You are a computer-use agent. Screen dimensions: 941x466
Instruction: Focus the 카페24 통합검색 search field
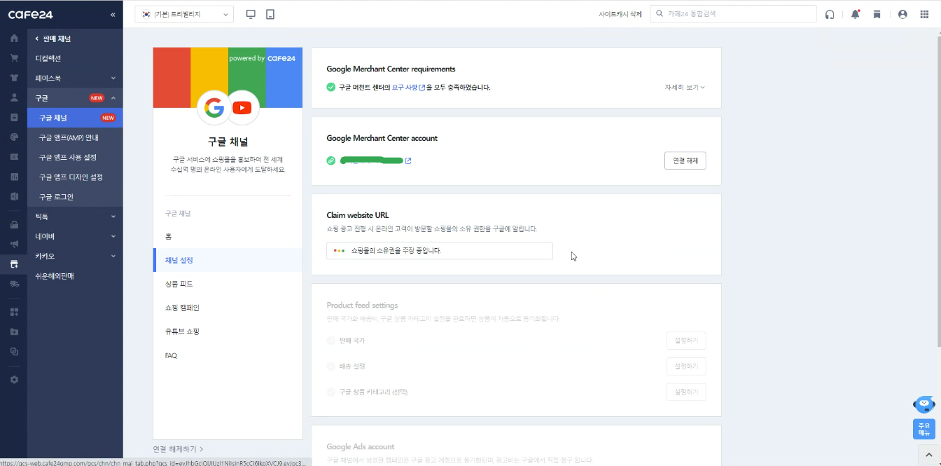[733, 14]
